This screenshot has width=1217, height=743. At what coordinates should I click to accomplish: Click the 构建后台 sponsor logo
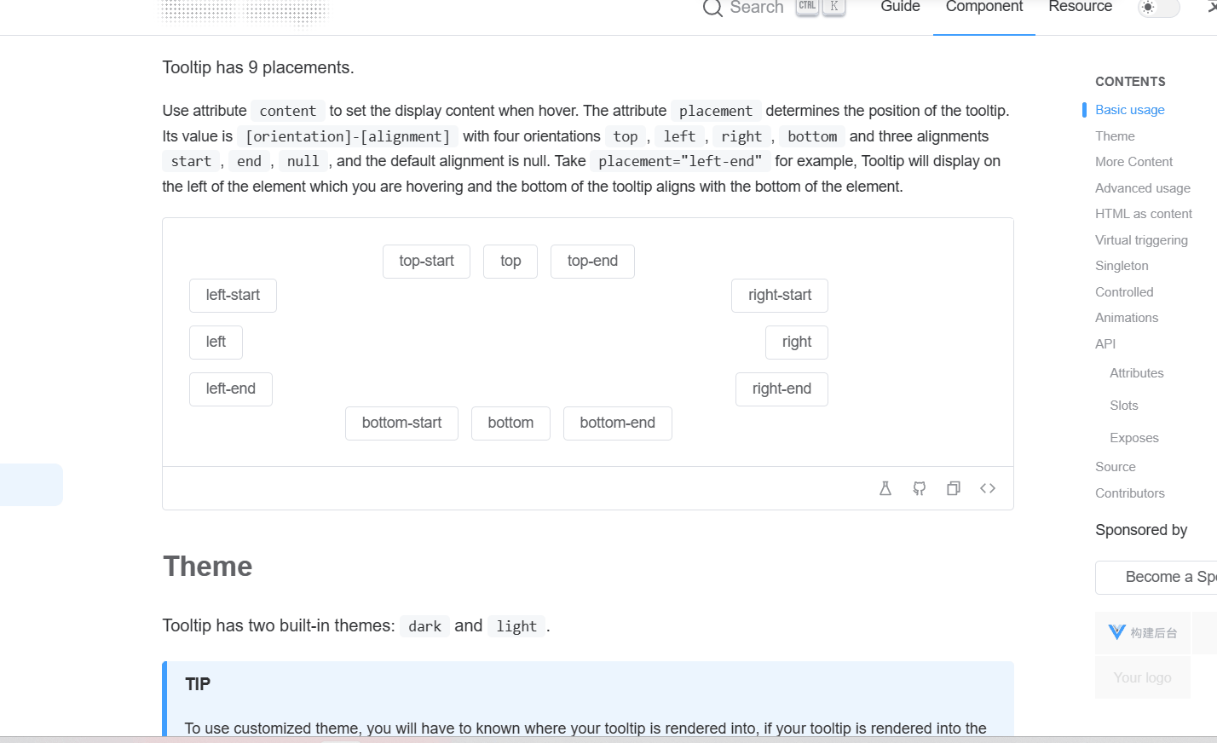(1142, 632)
